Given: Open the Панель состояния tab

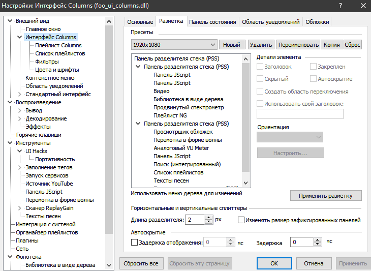Looking at the screenshot, I should pos(212,22).
